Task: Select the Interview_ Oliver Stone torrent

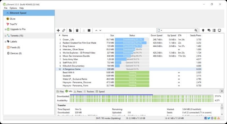Action: (x=129, y=49)
